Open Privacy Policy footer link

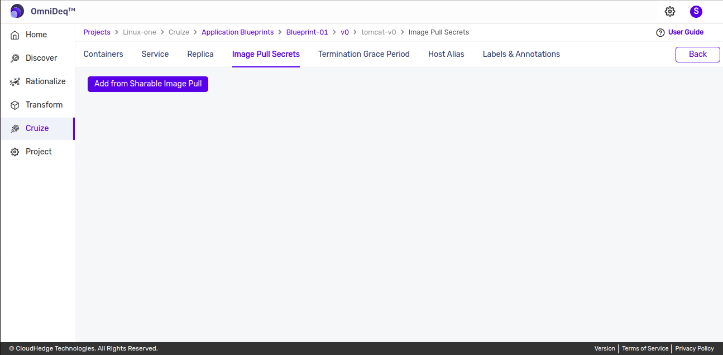coord(695,348)
